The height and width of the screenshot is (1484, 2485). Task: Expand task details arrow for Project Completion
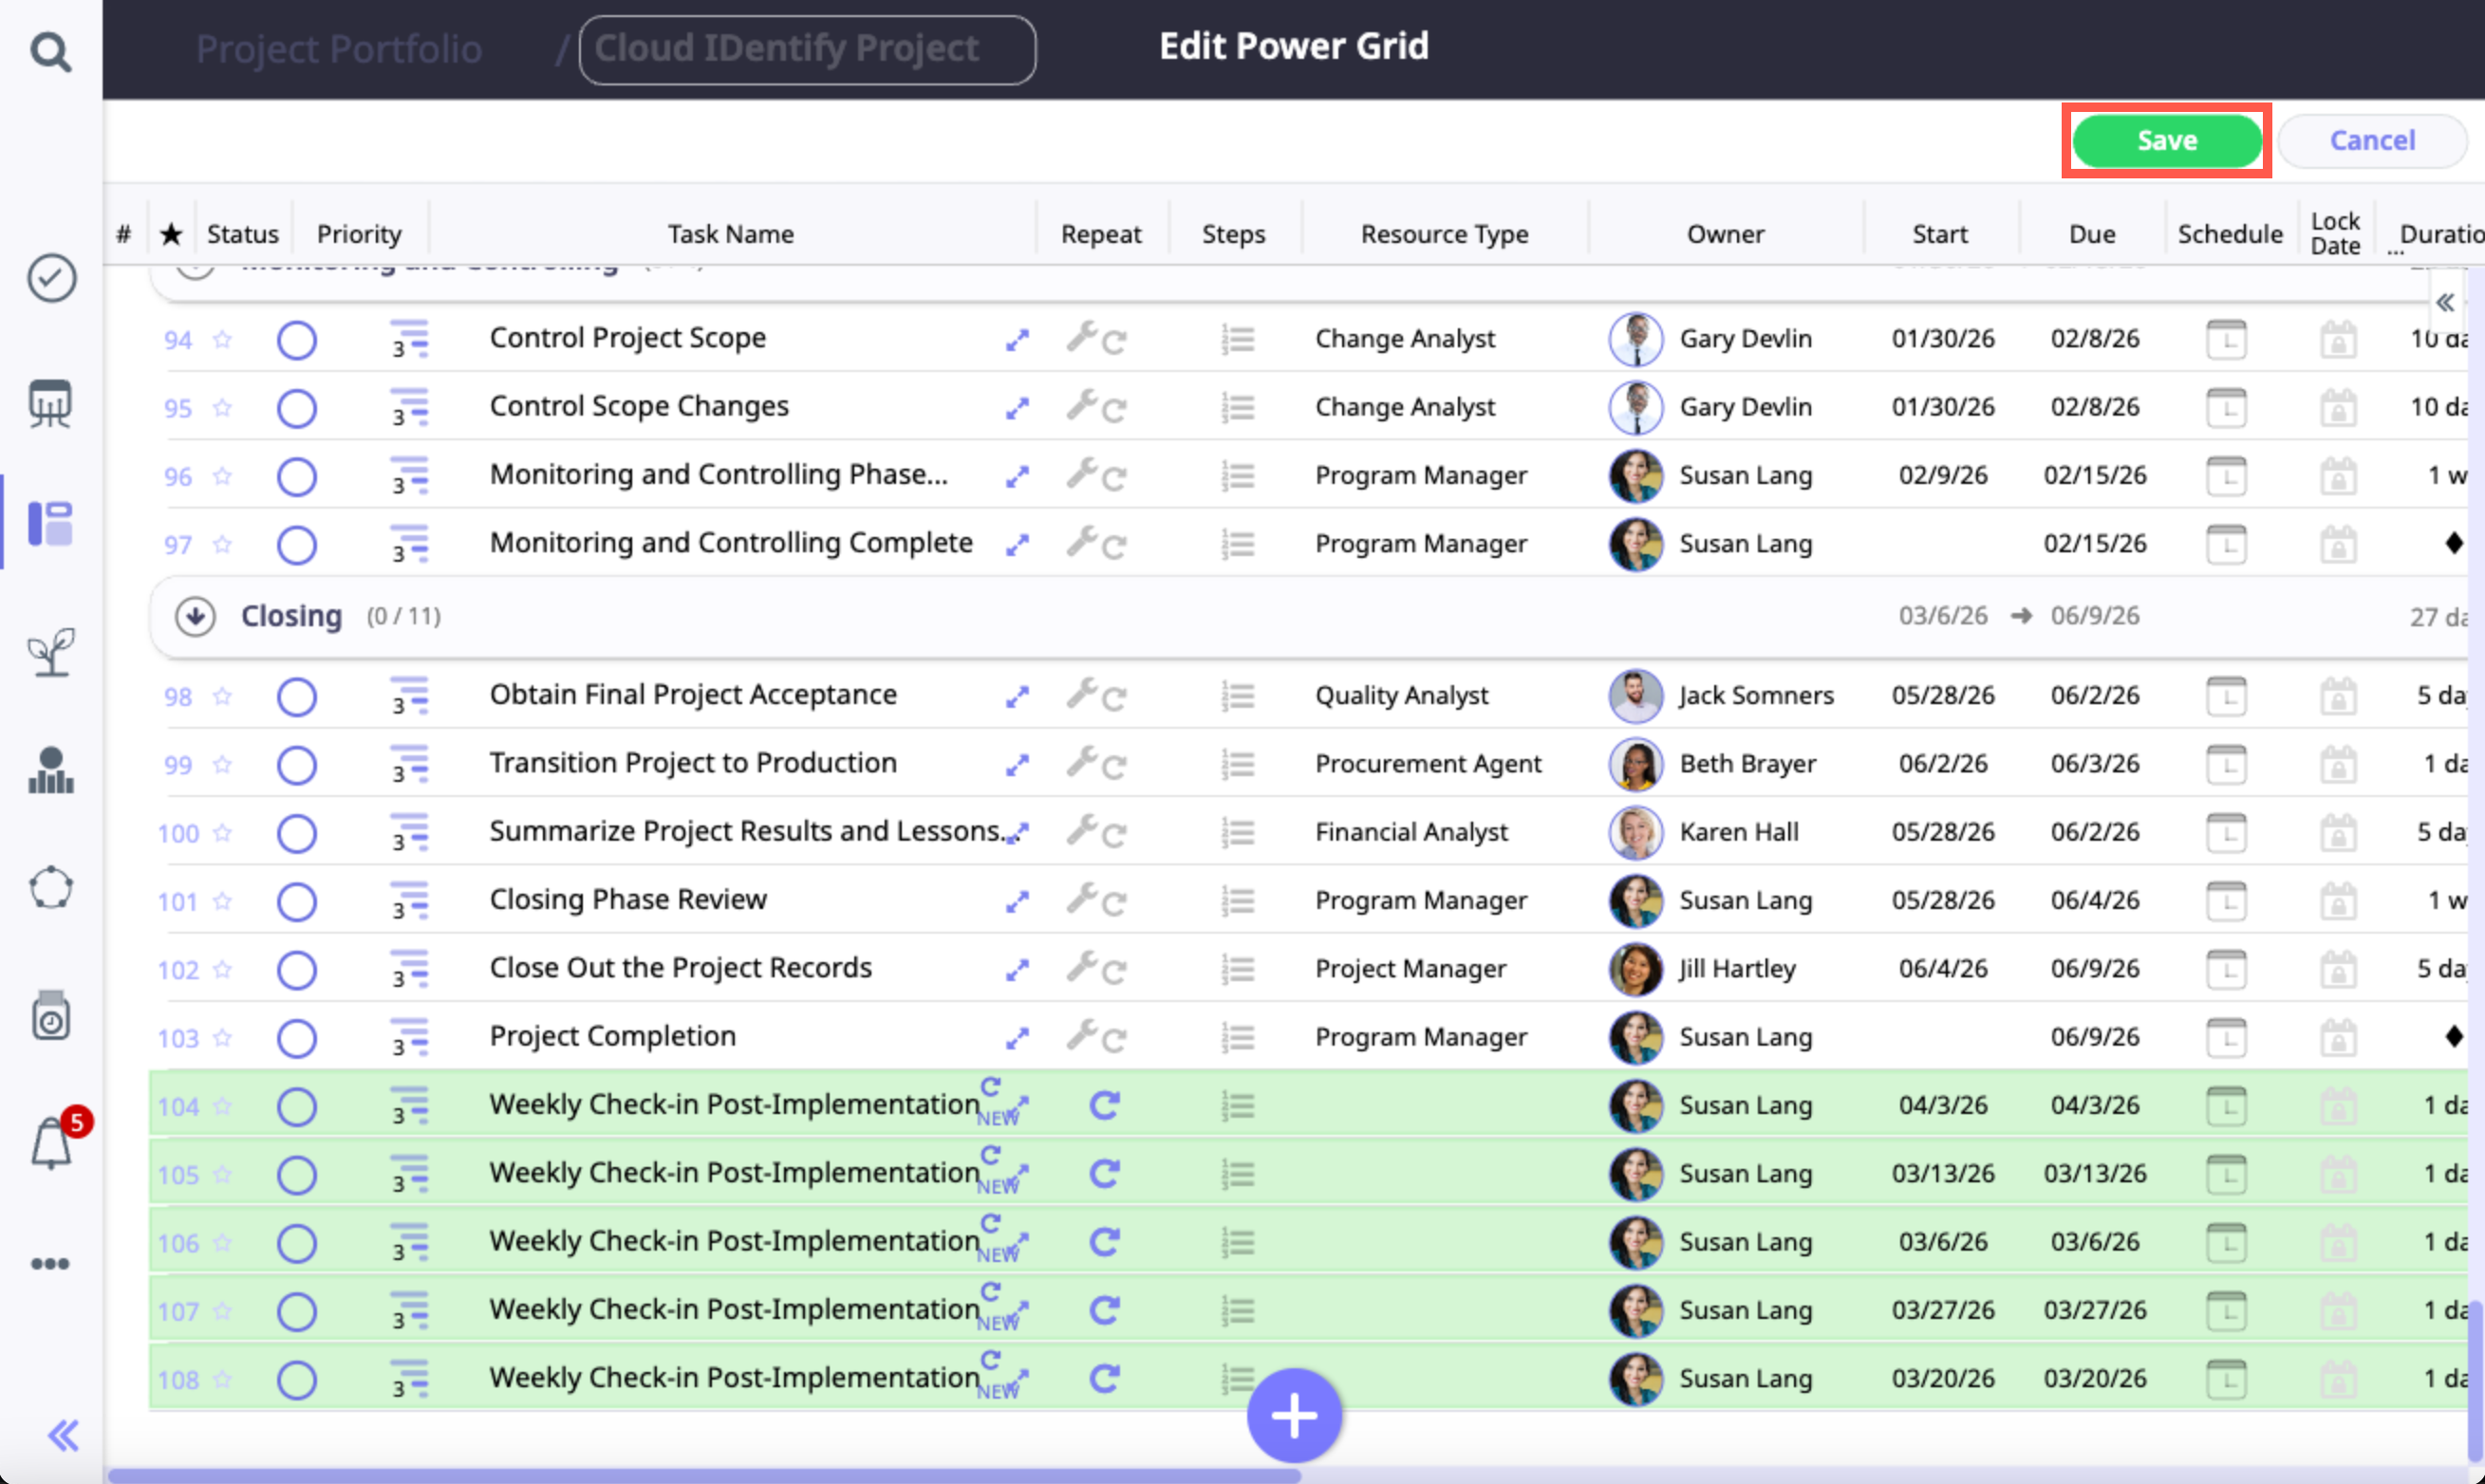tap(1018, 1039)
